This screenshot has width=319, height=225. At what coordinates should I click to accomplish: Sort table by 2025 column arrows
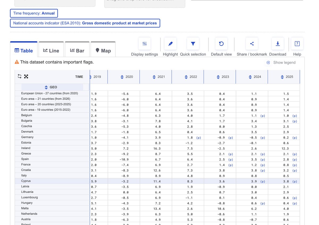[282, 77]
